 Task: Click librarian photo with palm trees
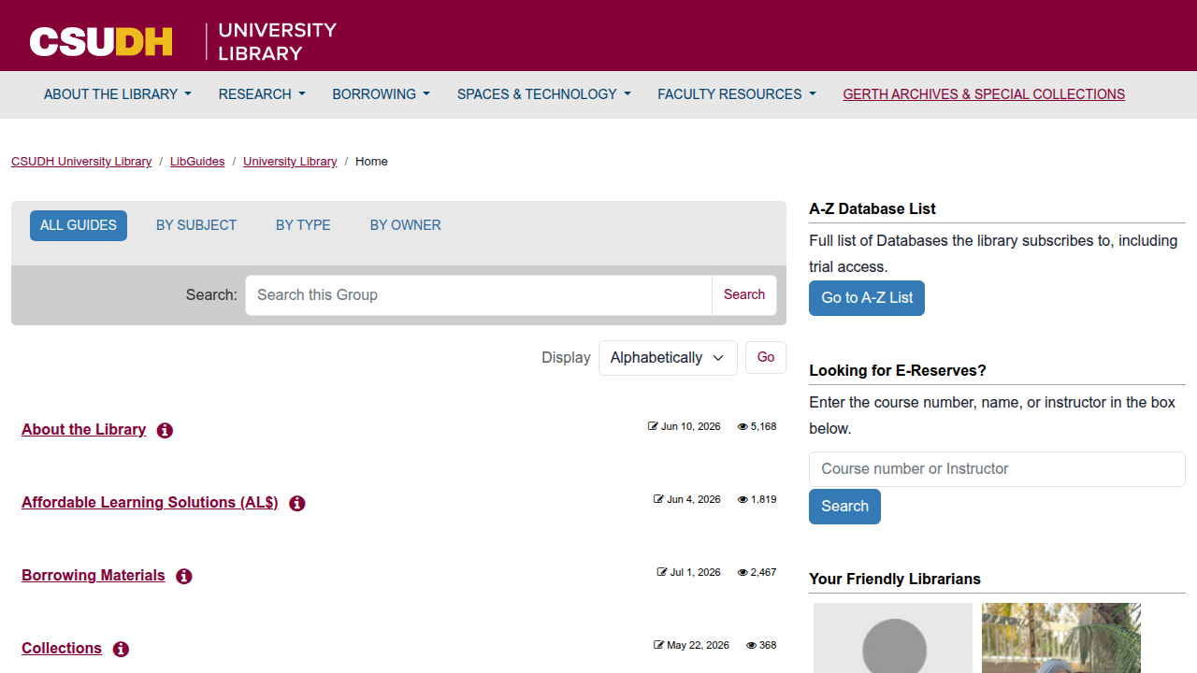click(1061, 638)
